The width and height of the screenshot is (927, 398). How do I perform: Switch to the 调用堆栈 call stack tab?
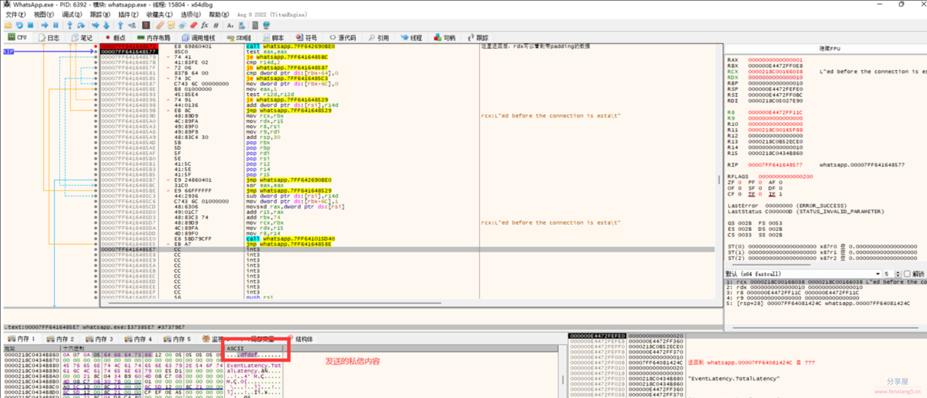tap(199, 38)
